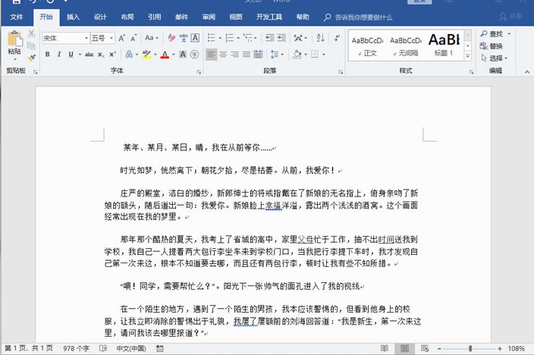Sort text with A-Z icon
534x355 pixels.
point(320,38)
